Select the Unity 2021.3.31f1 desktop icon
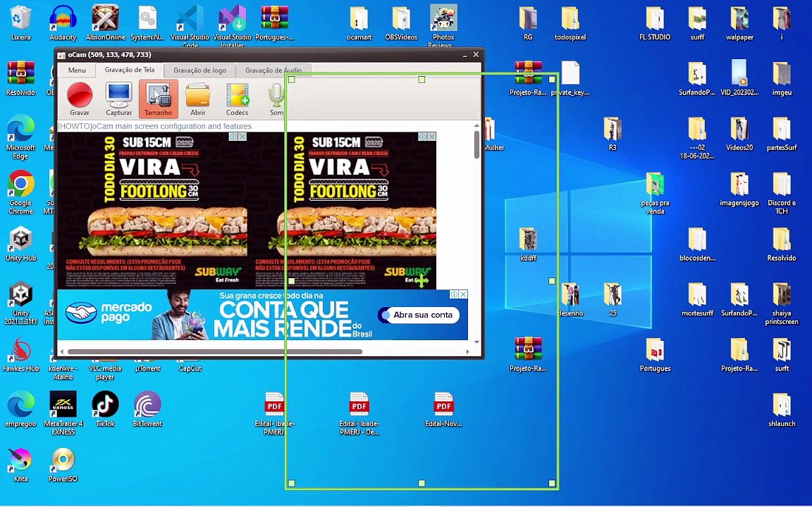The image size is (812, 507). pyautogui.click(x=20, y=303)
